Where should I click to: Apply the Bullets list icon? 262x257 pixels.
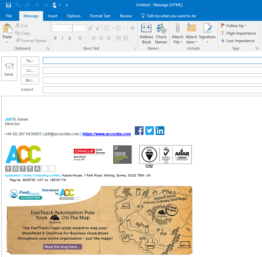[107, 28]
